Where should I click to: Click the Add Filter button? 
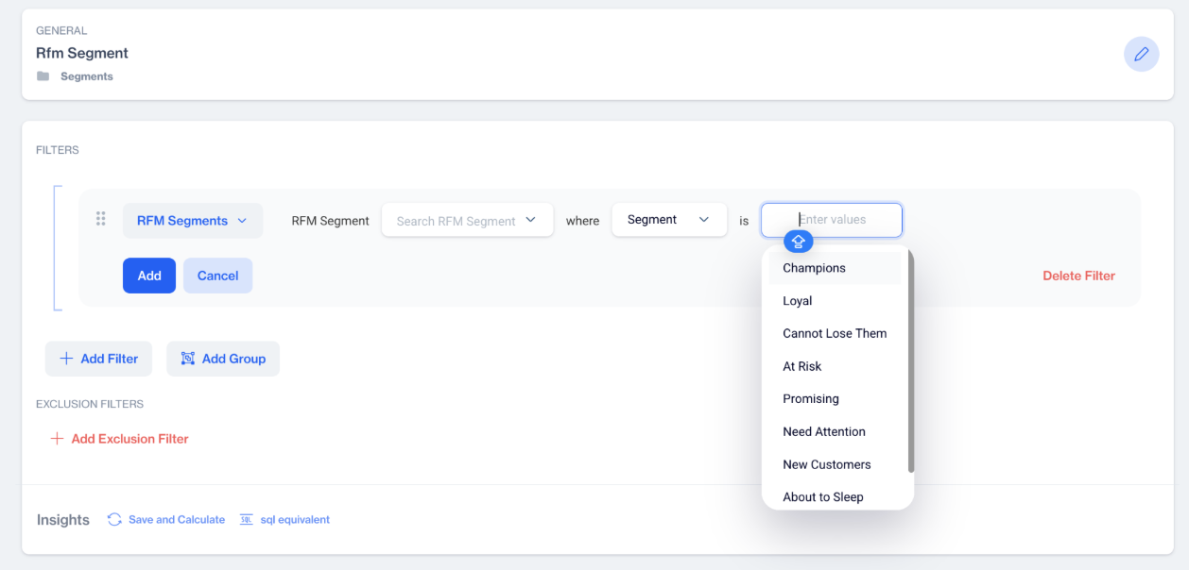click(98, 359)
